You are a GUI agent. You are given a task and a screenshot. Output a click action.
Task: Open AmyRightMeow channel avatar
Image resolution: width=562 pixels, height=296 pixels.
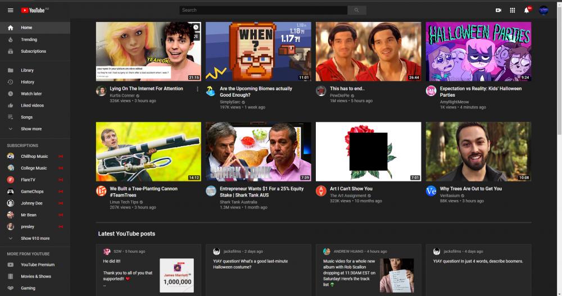[431, 91]
